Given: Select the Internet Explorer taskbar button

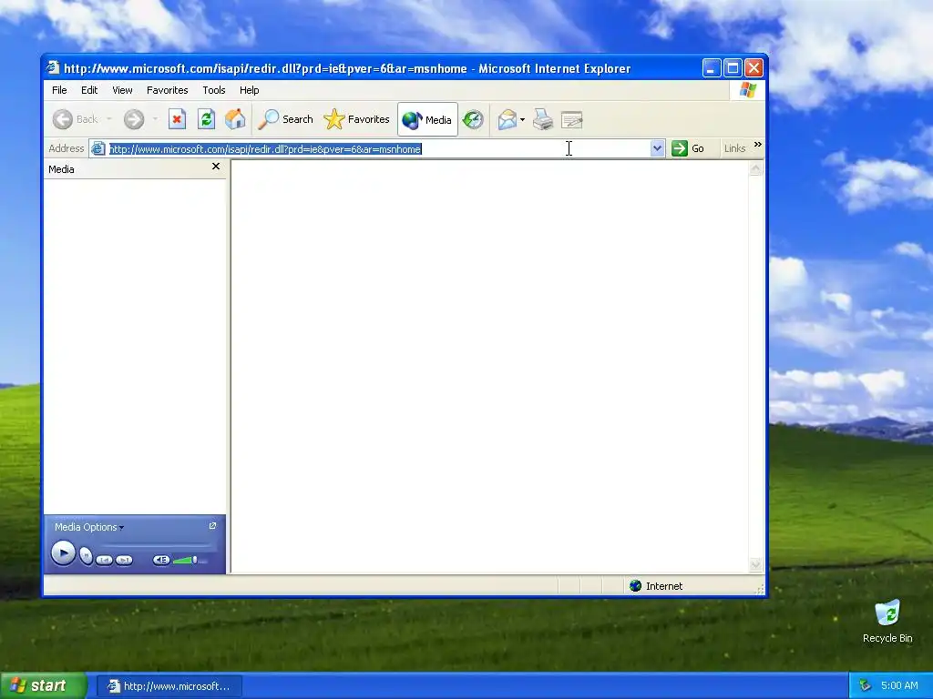Looking at the screenshot, I should 169,686.
